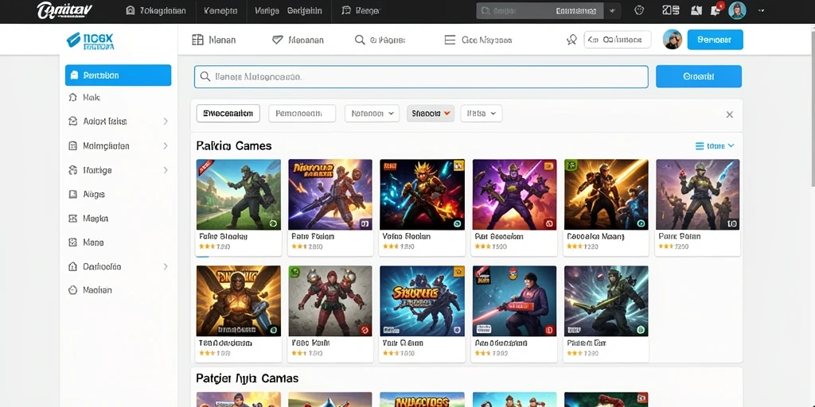Click the white logo in the dark top bar
The image size is (815, 407).
(65, 10)
